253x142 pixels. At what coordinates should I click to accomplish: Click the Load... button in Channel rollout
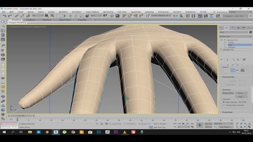coord(241,97)
